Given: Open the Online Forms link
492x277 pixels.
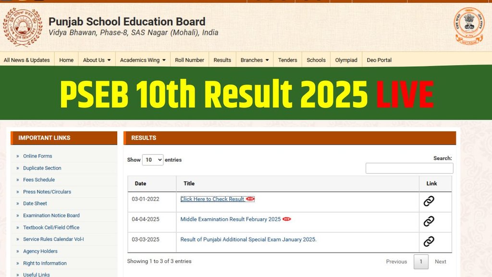Looking at the screenshot, I should tap(37, 156).
